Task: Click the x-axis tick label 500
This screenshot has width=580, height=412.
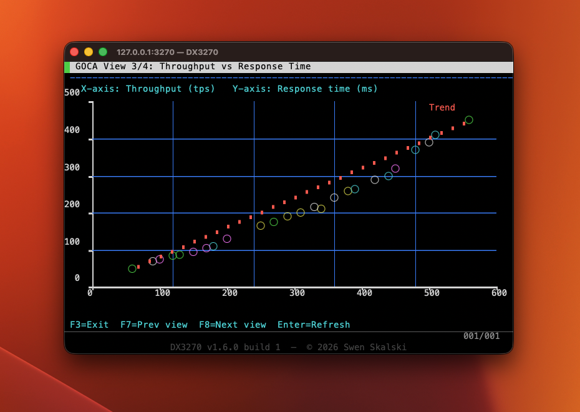Action: [432, 293]
